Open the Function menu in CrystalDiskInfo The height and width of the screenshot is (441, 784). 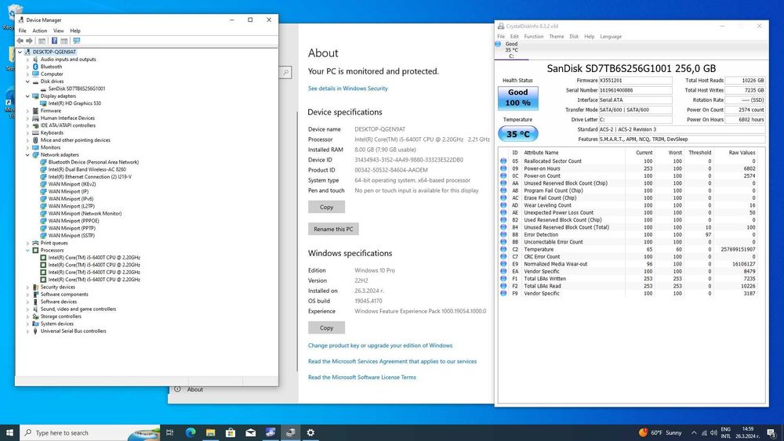pyautogui.click(x=533, y=37)
